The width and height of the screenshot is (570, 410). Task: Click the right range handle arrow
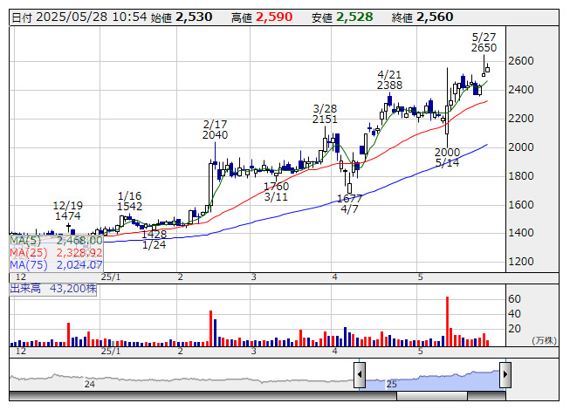pyautogui.click(x=505, y=374)
